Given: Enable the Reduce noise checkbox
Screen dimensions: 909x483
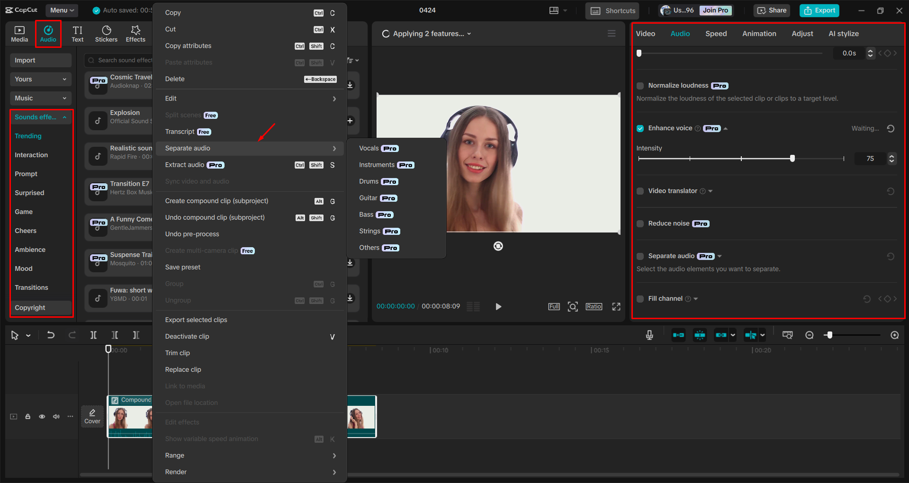Looking at the screenshot, I should 640,224.
